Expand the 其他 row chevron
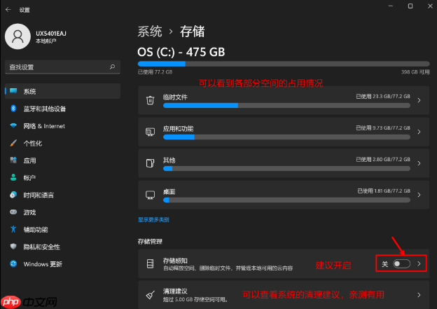437x309 pixels. (x=419, y=163)
